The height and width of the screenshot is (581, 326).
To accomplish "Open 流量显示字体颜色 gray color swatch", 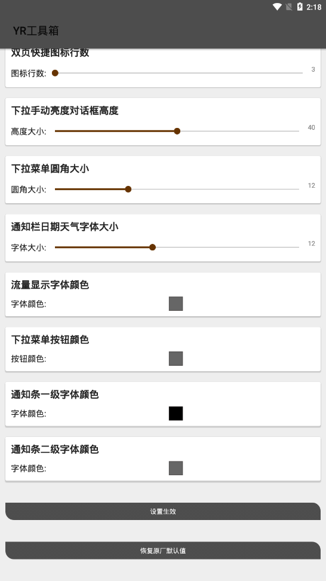I will (176, 304).
